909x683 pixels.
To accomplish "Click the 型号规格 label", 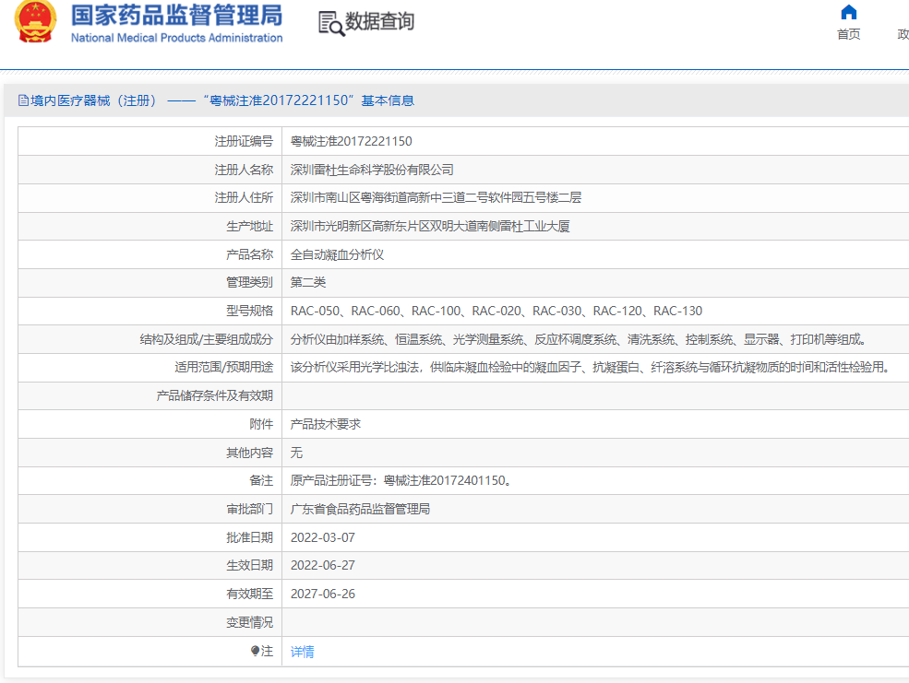I will pyautogui.click(x=249, y=311).
